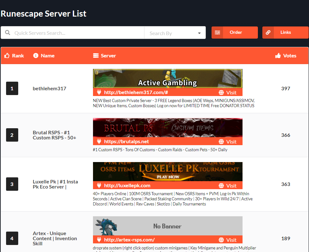This screenshot has width=309, height=252.
Task: Click the bethlehem317 description text
Action: 174,103
